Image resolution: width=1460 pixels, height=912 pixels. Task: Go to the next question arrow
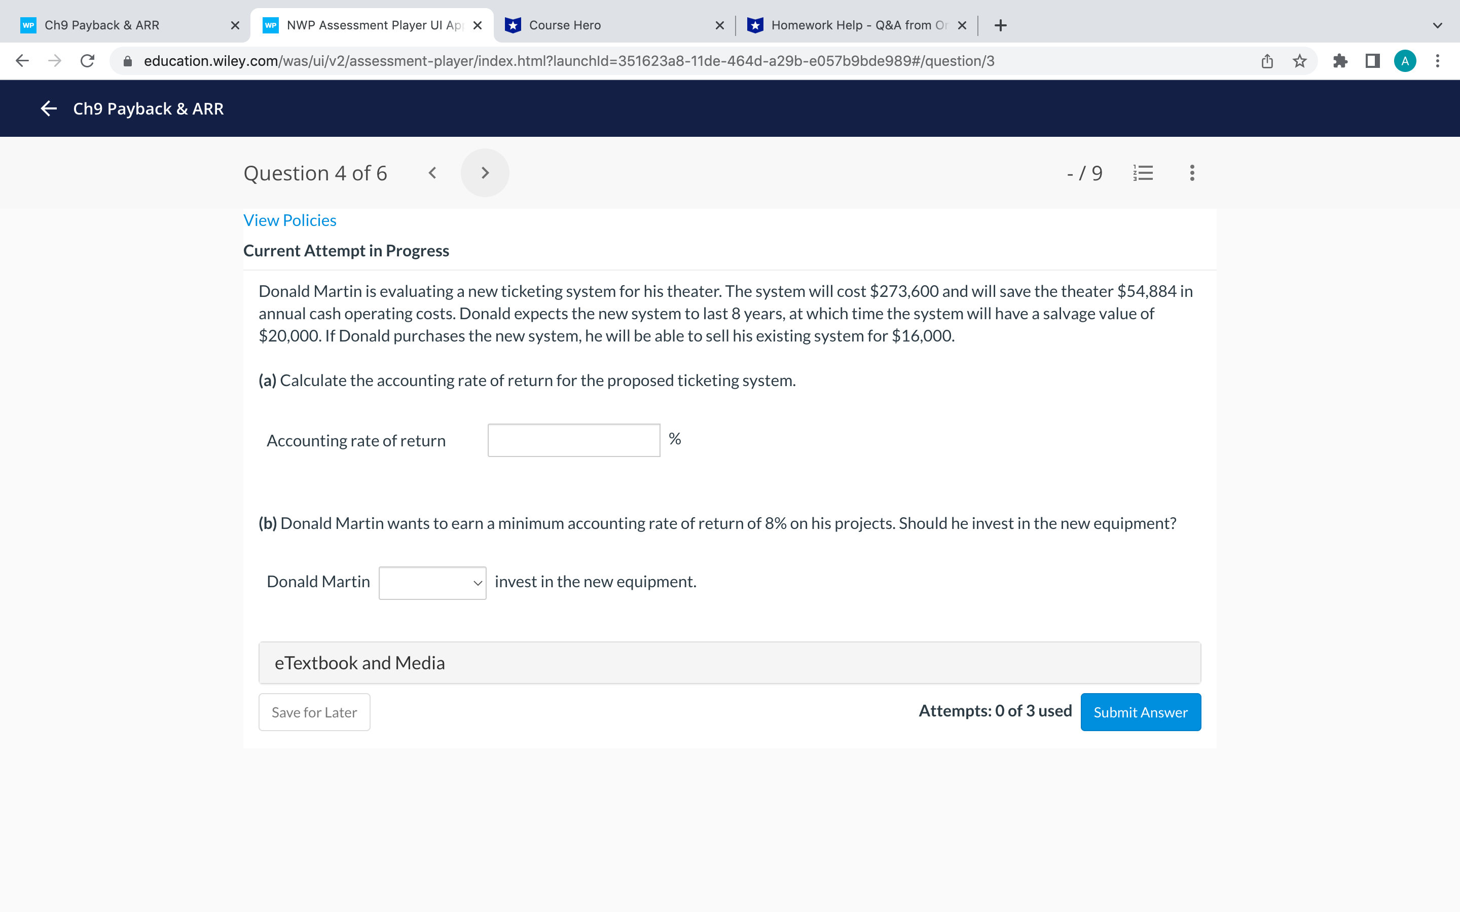(x=485, y=173)
